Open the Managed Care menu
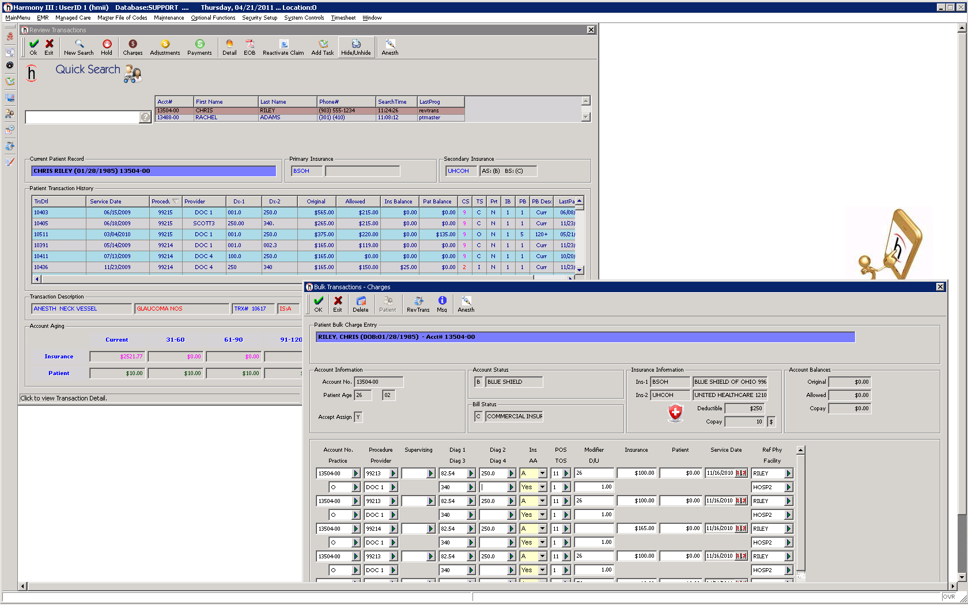968x605 pixels. pyautogui.click(x=73, y=18)
